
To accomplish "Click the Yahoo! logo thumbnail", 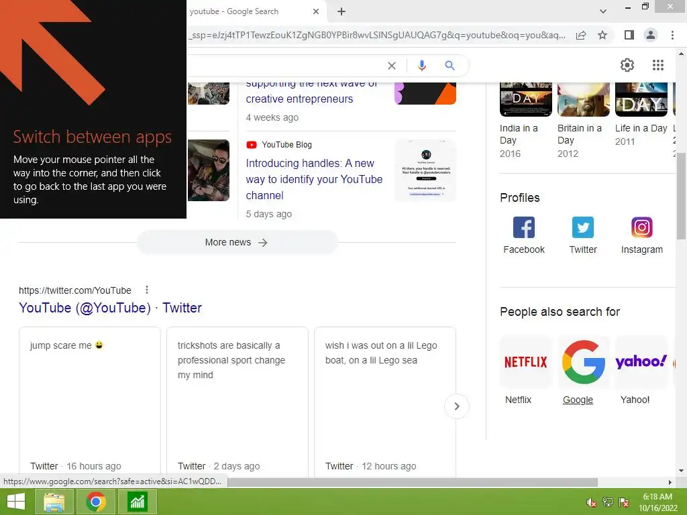I will (x=641, y=361).
